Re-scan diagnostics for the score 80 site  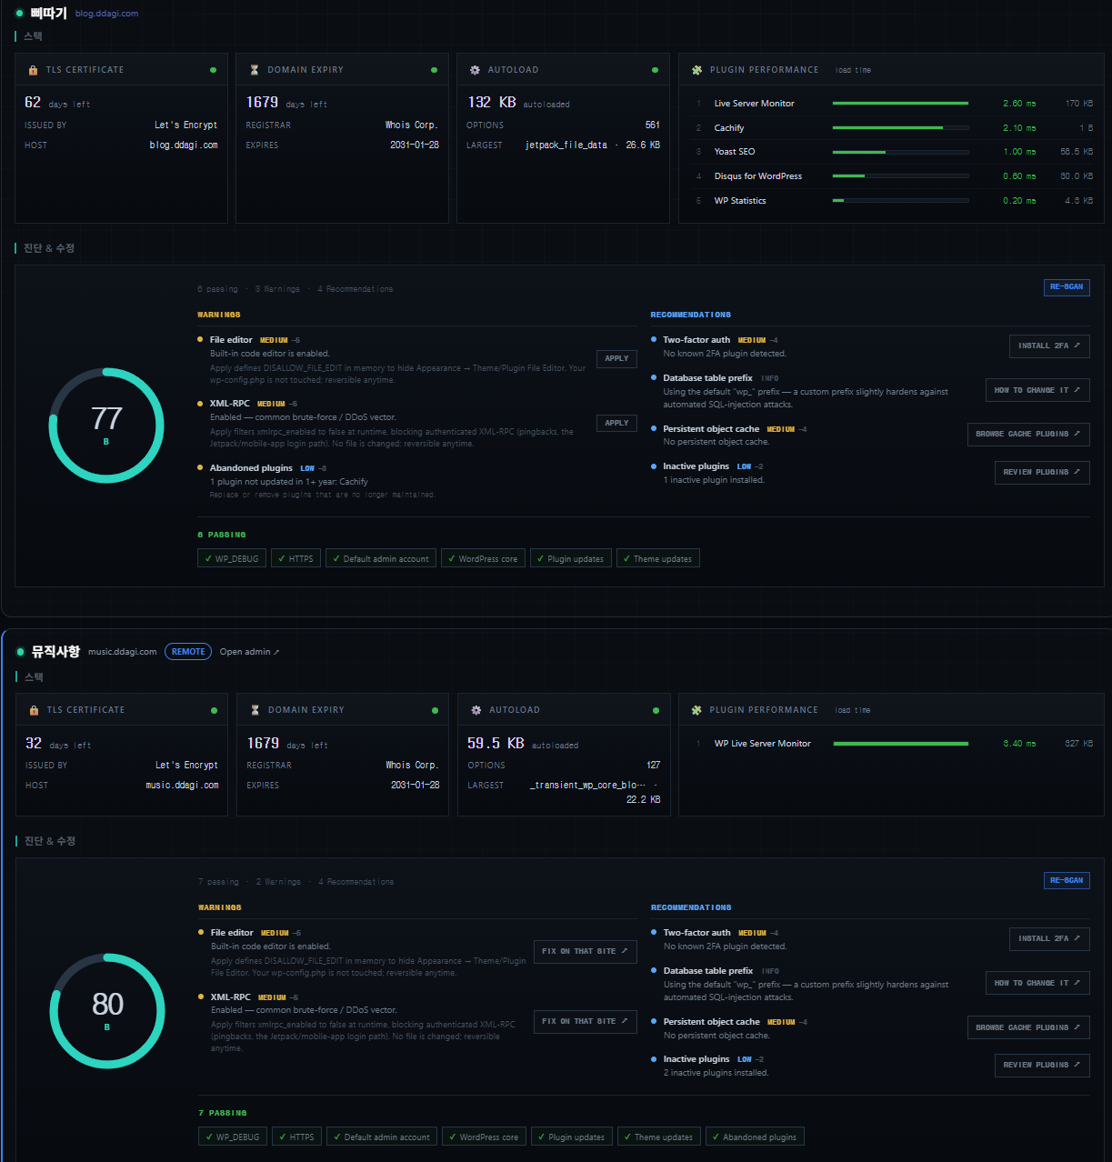tap(1067, 880)
